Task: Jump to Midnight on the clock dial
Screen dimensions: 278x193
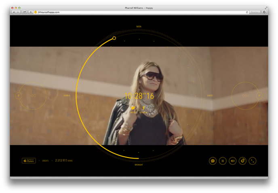Action: pyautogui.click(x=139, y=165)
